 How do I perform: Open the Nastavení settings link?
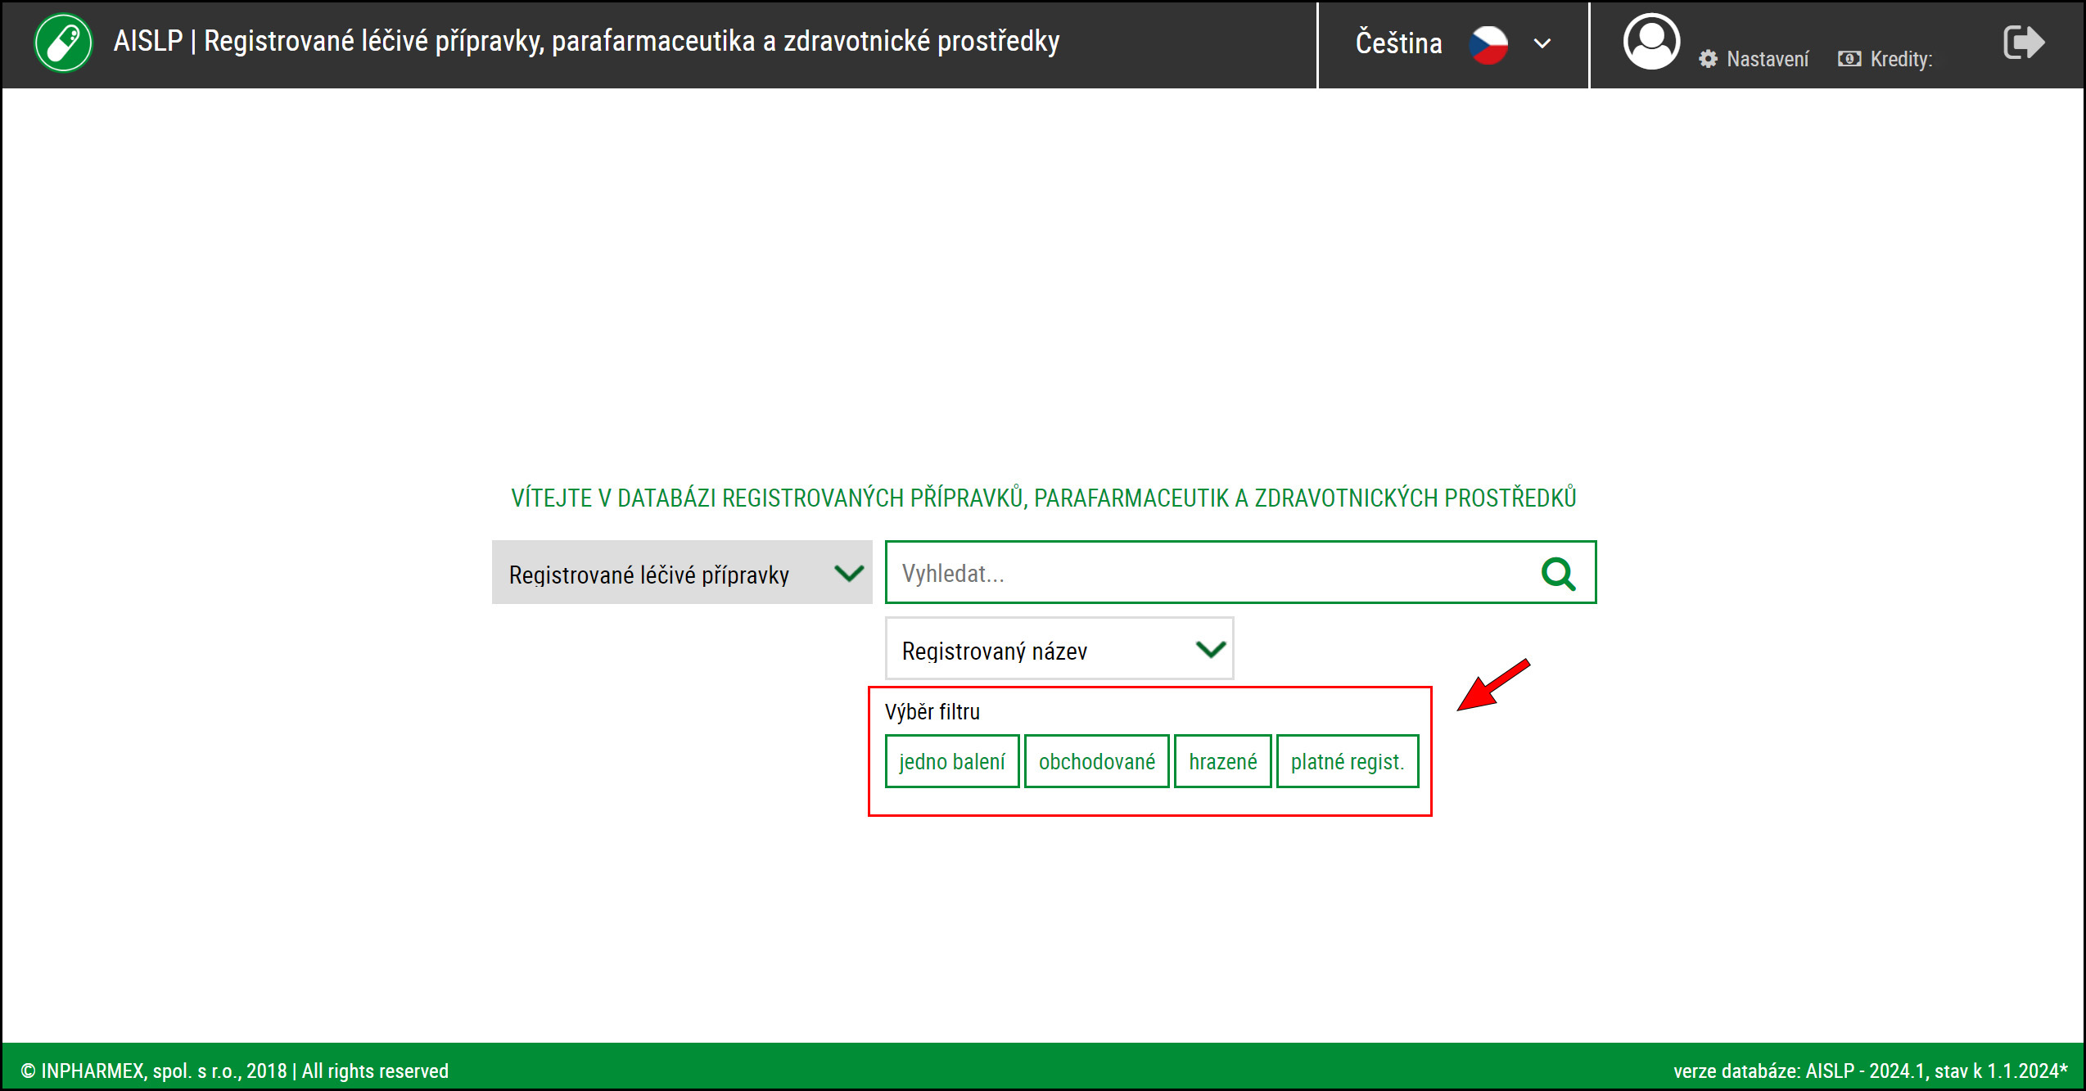point(1768,59)
